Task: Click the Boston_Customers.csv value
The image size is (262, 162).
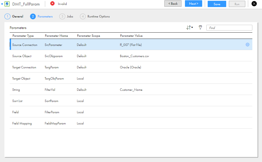Action: [x=134, y=56]
